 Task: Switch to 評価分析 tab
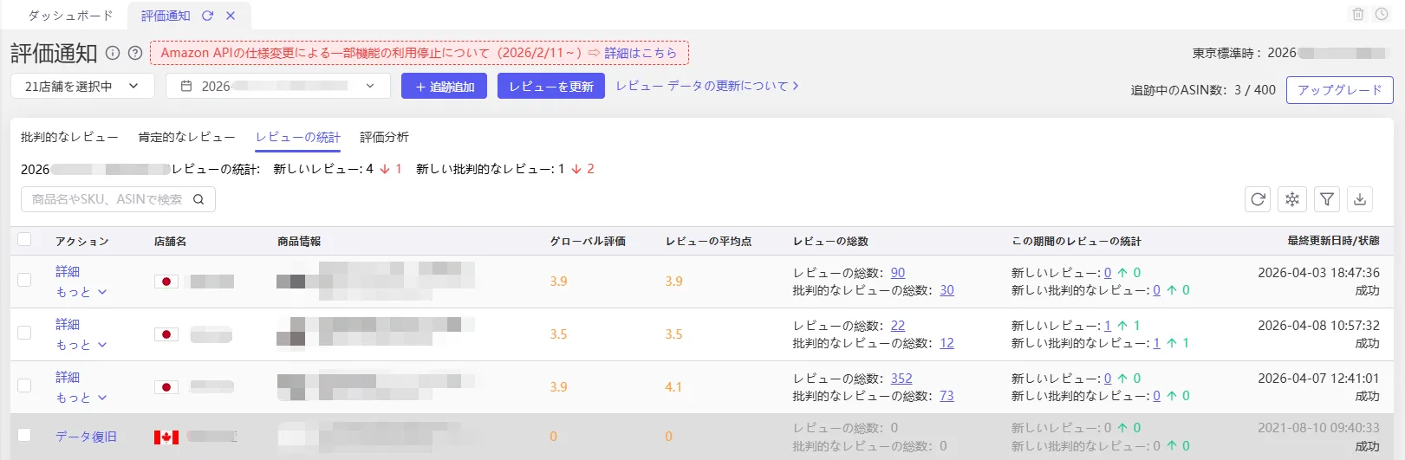click(384, 137)
